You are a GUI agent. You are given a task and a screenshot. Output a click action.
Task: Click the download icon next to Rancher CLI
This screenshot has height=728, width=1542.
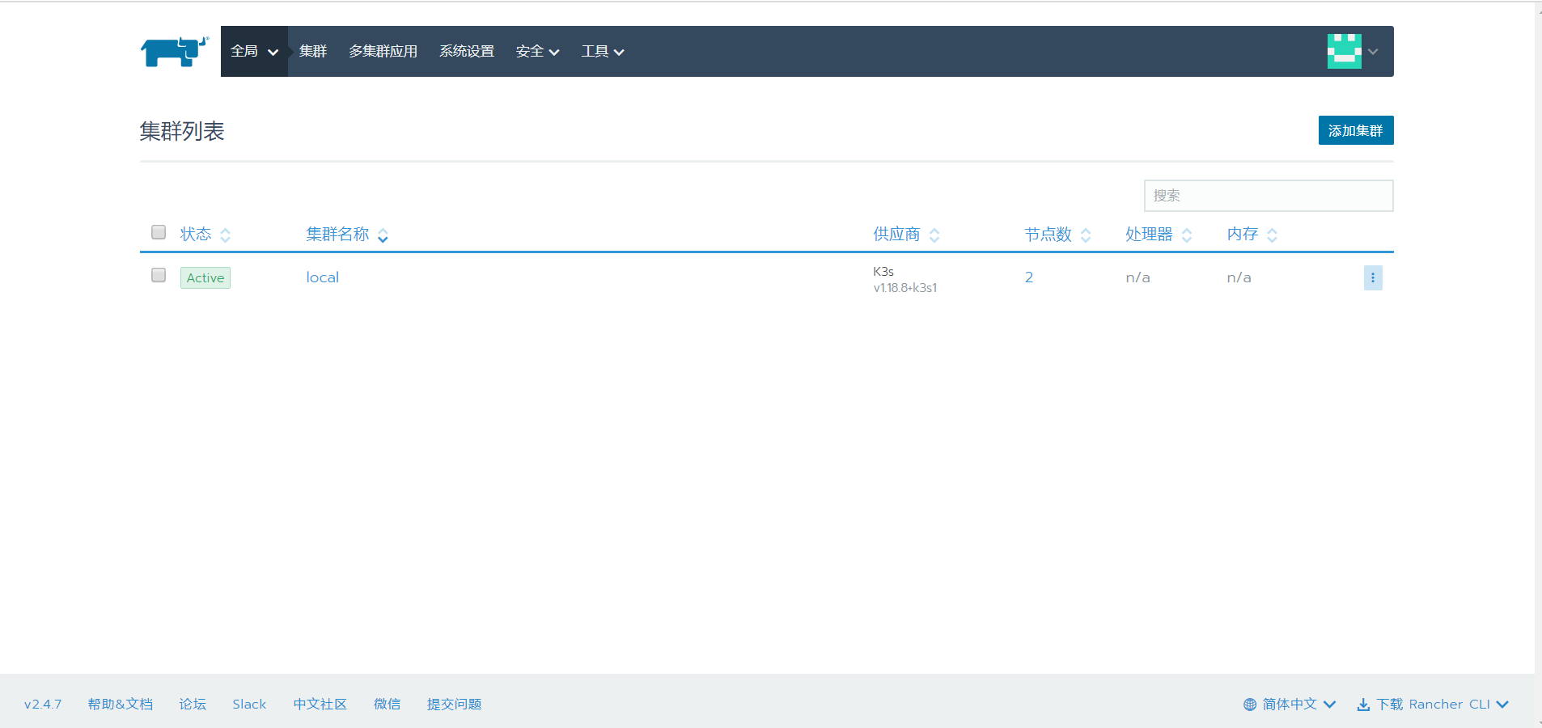tap(1366, 704)
